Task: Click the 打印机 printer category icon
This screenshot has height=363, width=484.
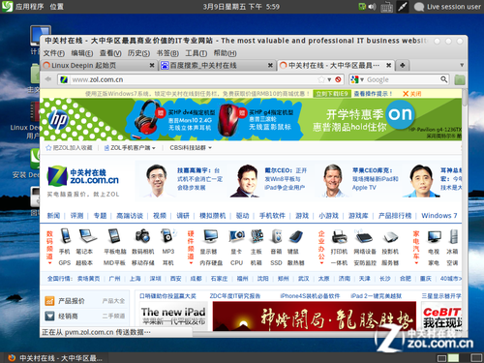Action: pyautogui.click(x=339, y=236)
